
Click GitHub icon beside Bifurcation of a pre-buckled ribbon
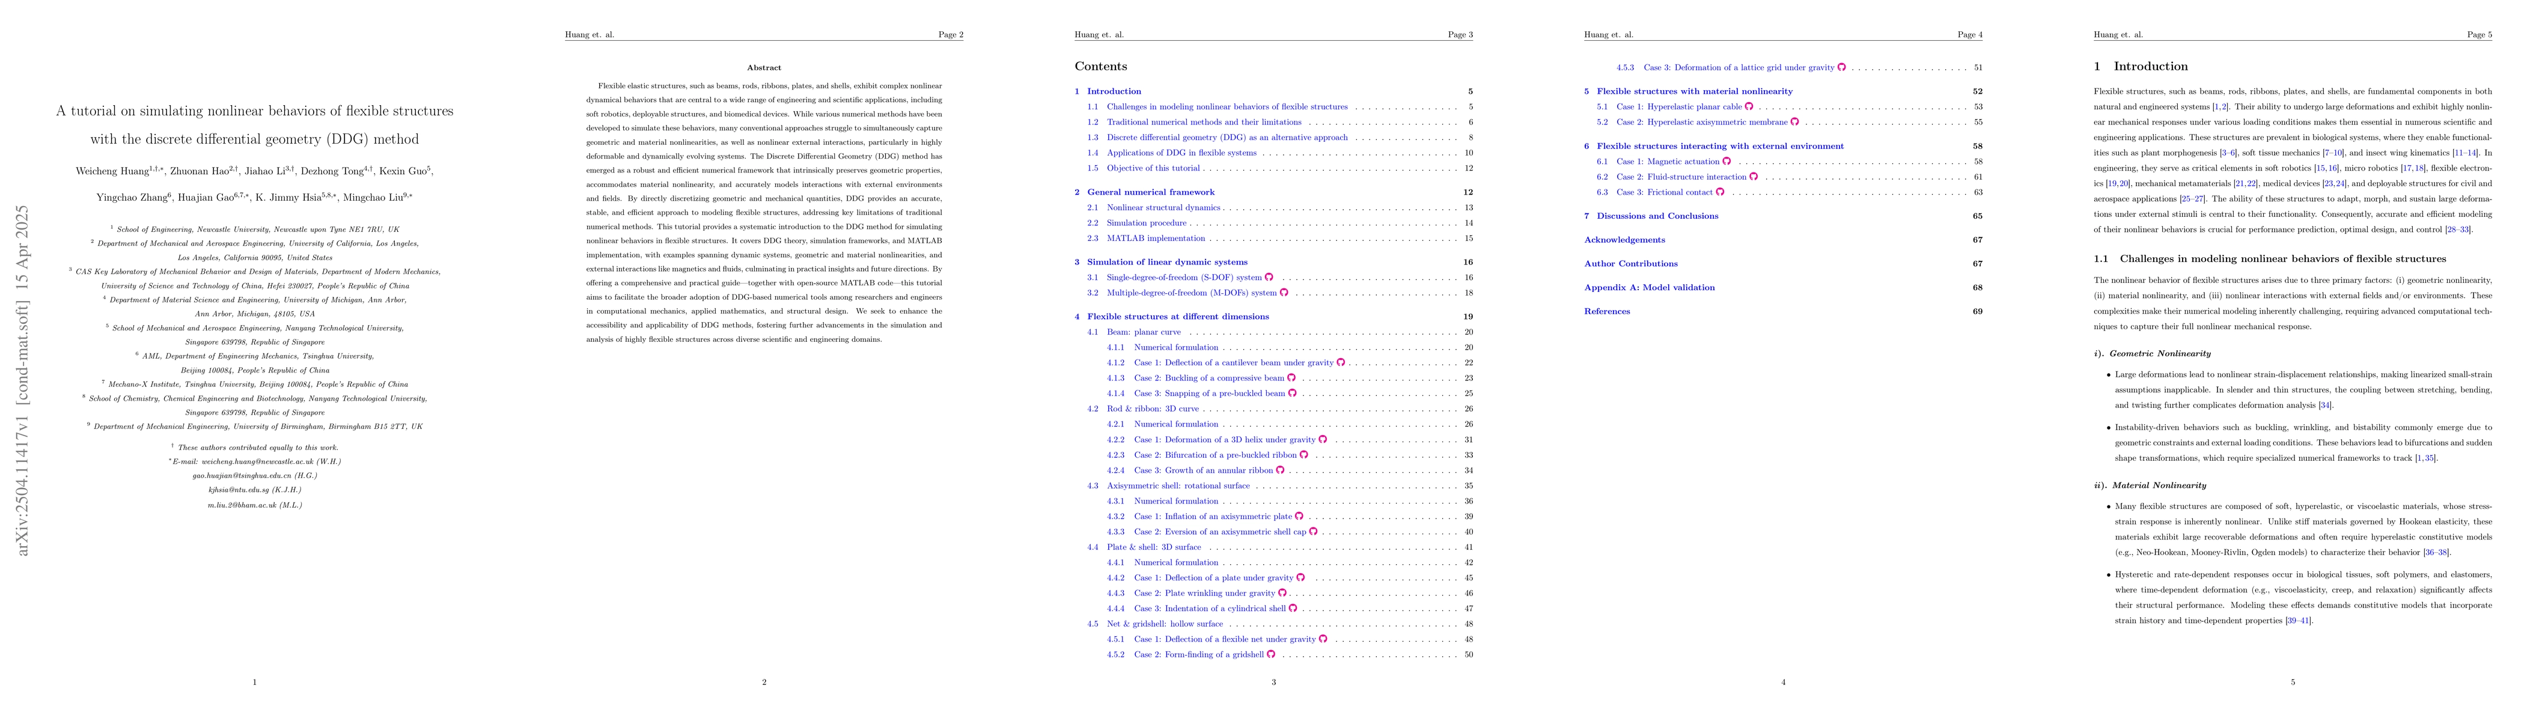point(1305,455)
